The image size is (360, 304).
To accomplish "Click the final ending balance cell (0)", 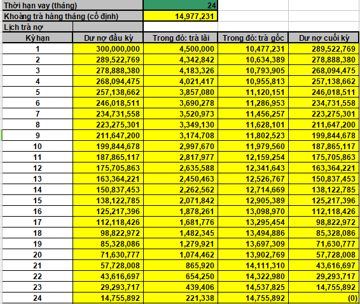I will [324, 298].
